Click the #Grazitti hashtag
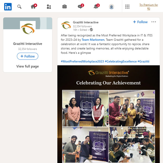Screen dimensions: 163x163 click(x=143, y=61)
